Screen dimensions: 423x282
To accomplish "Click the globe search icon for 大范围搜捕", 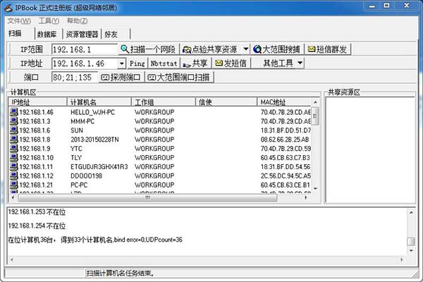I will coord(257,49).
